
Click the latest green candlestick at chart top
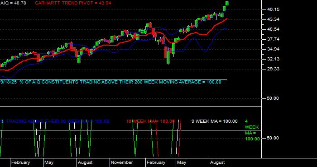click(x=227, y=3)
